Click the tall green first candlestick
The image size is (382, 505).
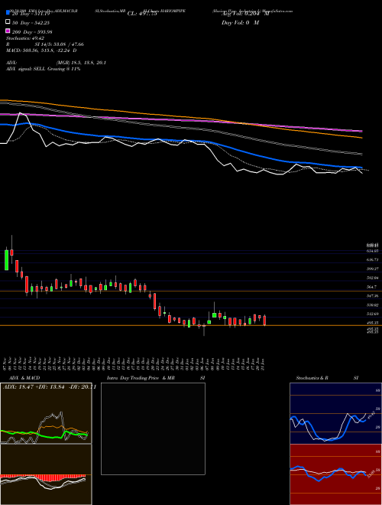point(6,259)
